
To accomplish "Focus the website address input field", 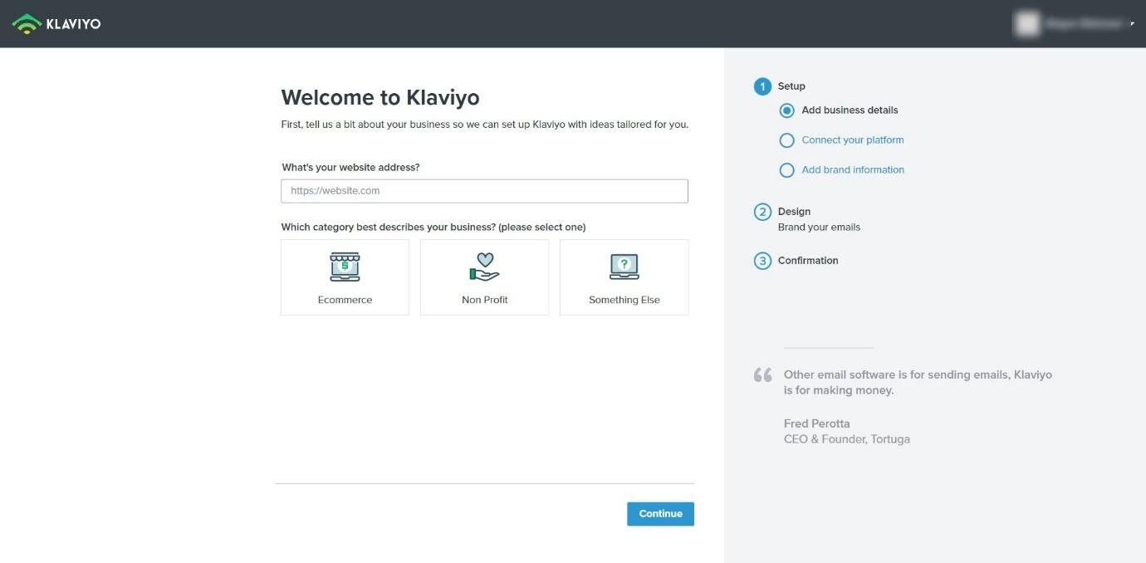I will click(484, 191).
